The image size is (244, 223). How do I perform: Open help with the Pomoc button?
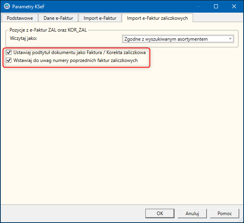[x=224, y=213]
